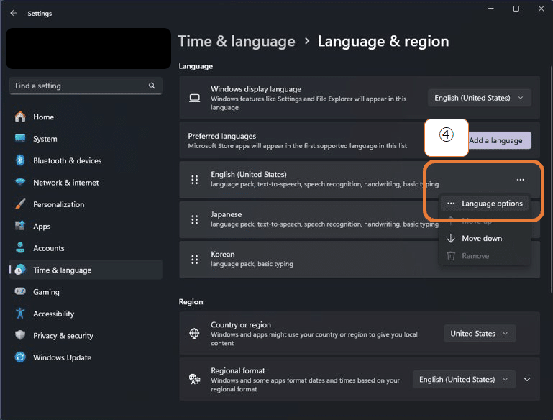Choose Language options from context menu
The image size is (553, 420).
(485, 204)
